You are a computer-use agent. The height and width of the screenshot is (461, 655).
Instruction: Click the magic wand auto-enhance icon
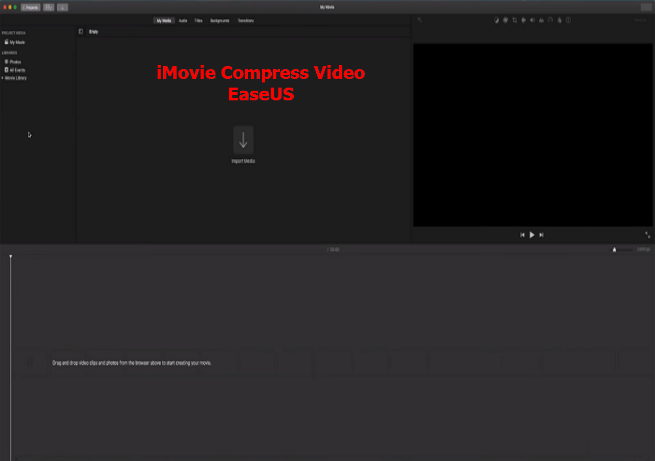click(420, 20)
